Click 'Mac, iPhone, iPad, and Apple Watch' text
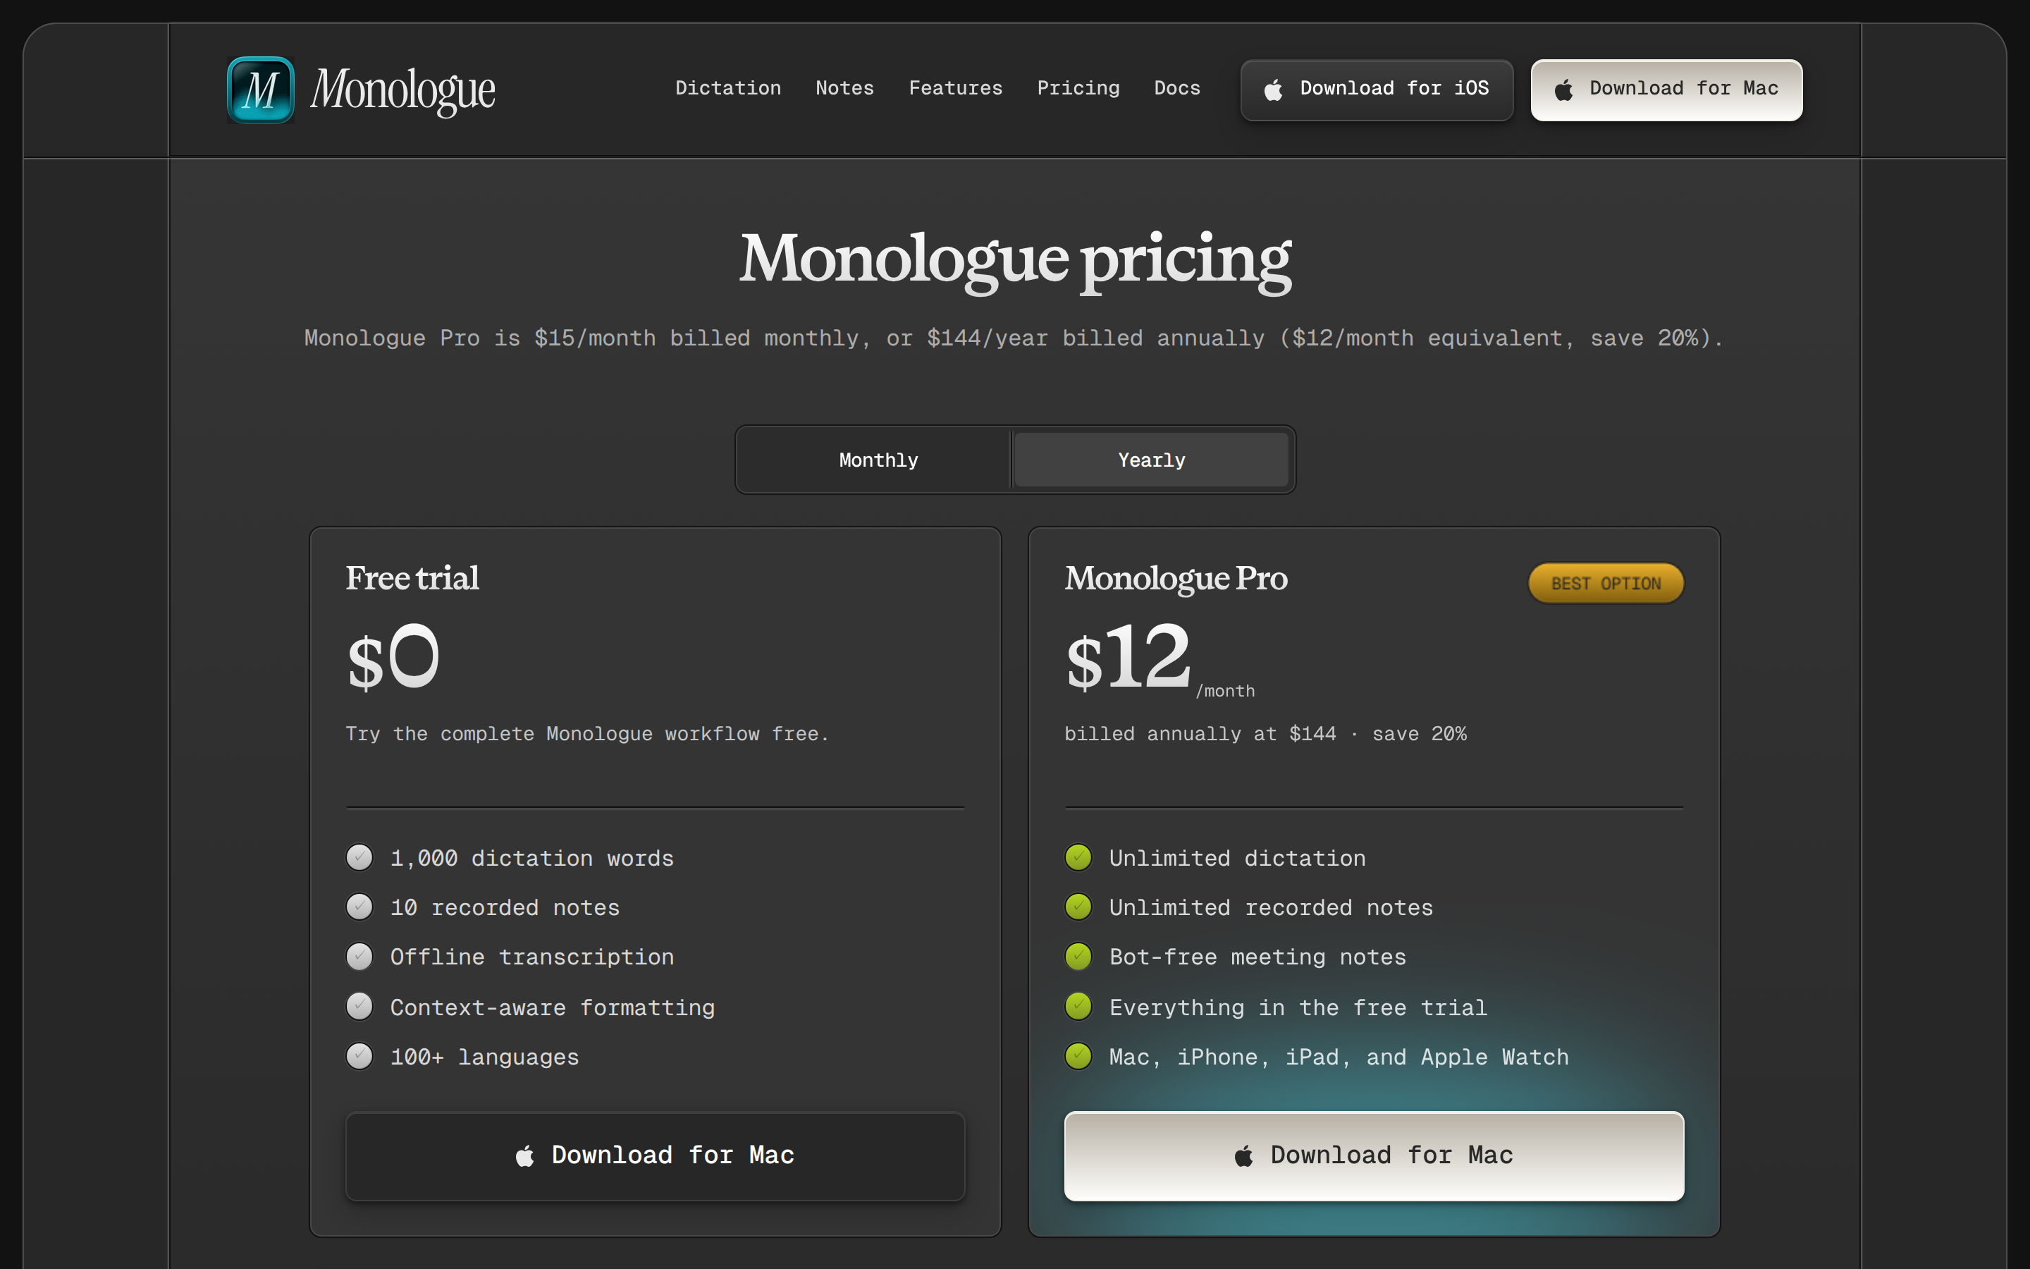Screen dimensions: 2030x1269 tap(1339, 1057)
